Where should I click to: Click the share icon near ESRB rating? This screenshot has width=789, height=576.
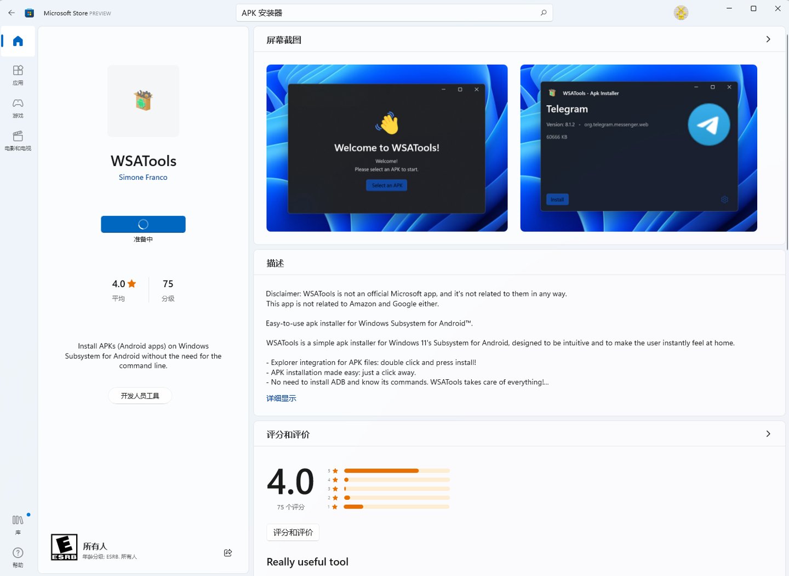click(x=228, y=552)
